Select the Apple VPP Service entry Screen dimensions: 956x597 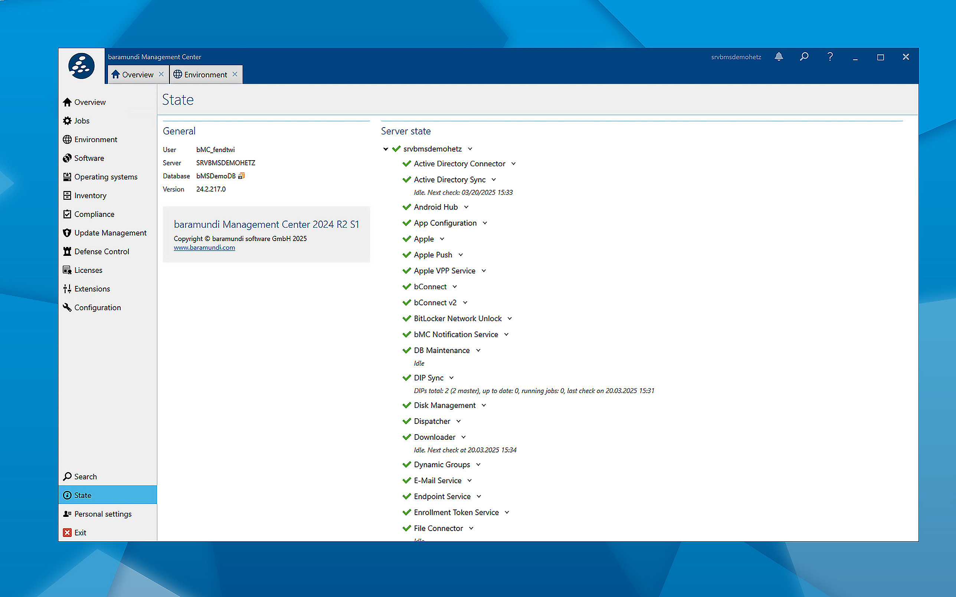pyautogui.click(x=445, y=271)
